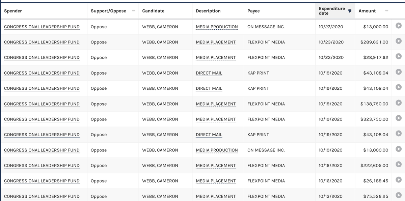Open Congressional Leadership Fund link in the $28,917.62 row

[42, 58]
